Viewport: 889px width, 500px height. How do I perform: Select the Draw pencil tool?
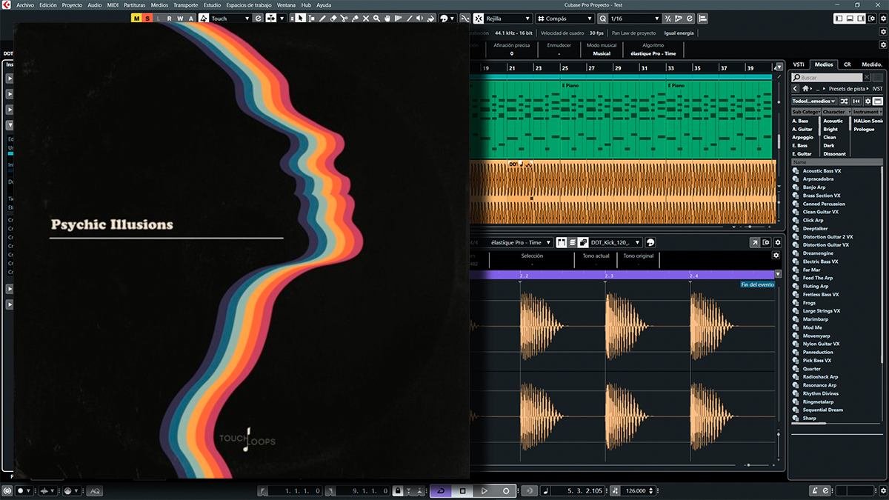tap(322, 18)
